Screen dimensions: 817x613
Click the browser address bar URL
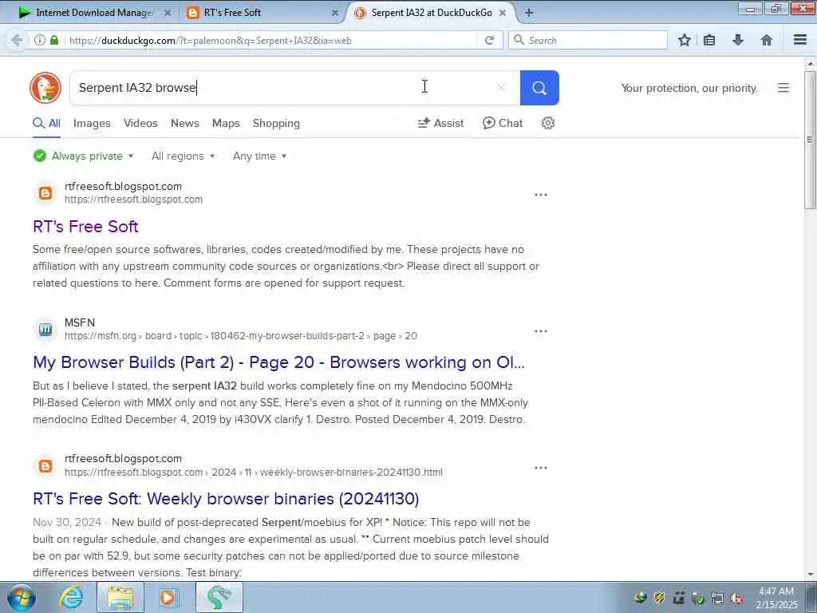[211, 40]
